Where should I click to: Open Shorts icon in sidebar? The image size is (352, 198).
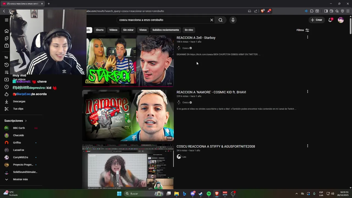(7, 38)
